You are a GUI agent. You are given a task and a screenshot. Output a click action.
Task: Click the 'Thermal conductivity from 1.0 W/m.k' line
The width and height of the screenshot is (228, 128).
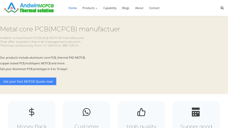tap(39, 46)
